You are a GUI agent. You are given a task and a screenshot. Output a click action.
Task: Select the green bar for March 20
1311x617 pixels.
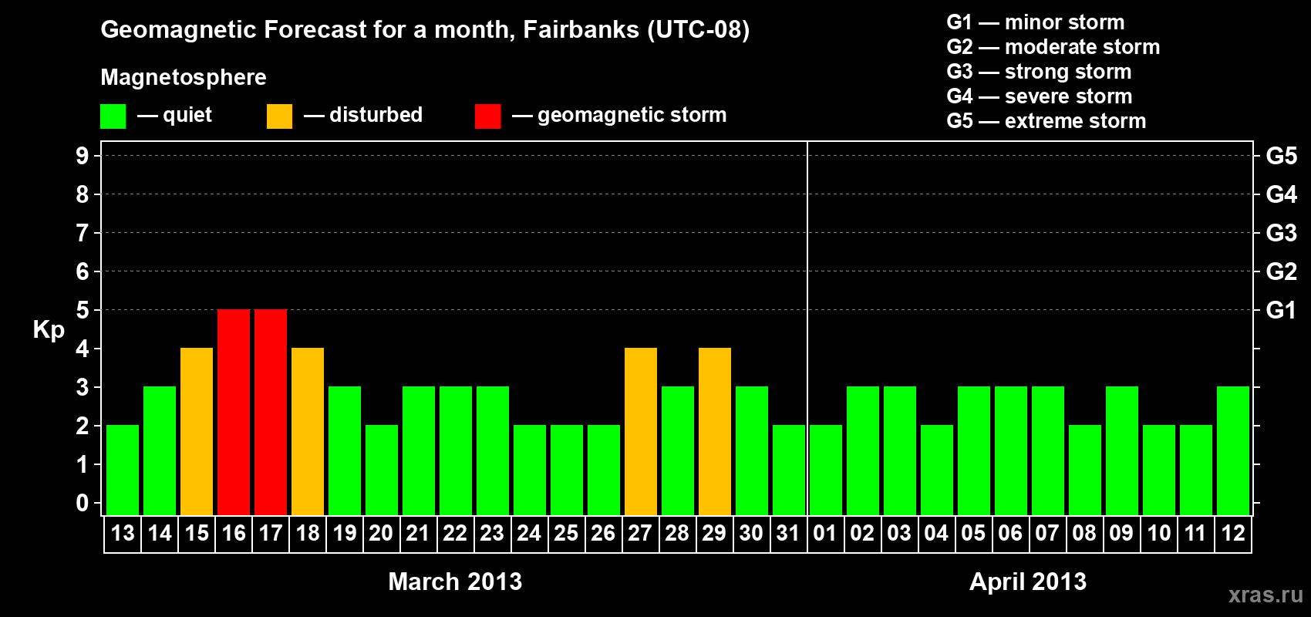tap(382, 470)
